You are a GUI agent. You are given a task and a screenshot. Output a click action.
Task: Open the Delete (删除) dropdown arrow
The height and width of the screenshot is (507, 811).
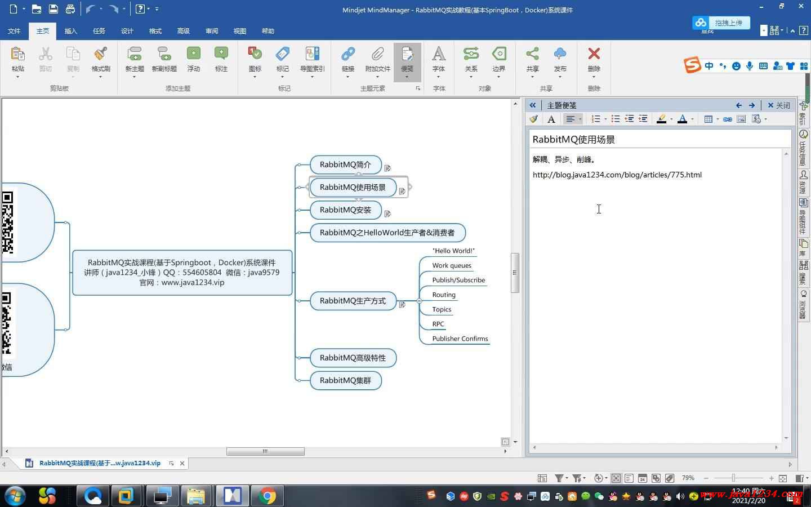coord(594,77)
